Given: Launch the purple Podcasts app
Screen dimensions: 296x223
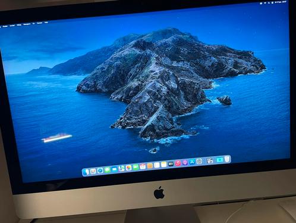Looking at the screenshot, I should pyautogui.click(x=185, y=163).
